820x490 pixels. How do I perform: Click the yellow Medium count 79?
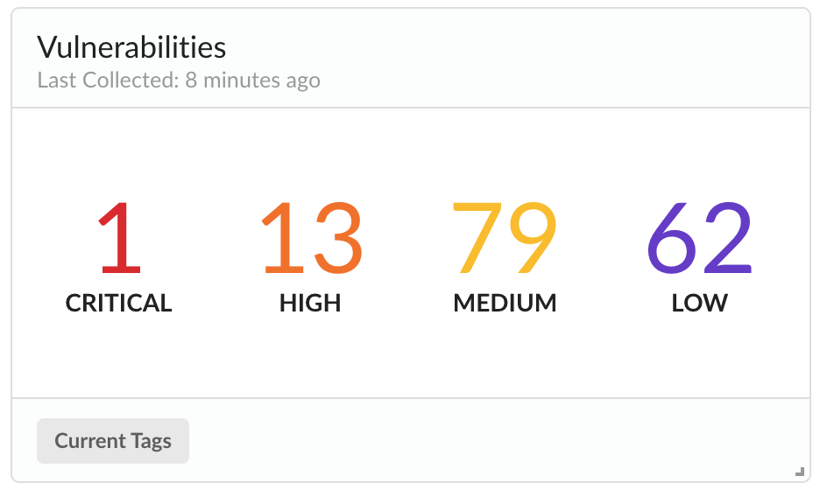[x=505, y=238]
